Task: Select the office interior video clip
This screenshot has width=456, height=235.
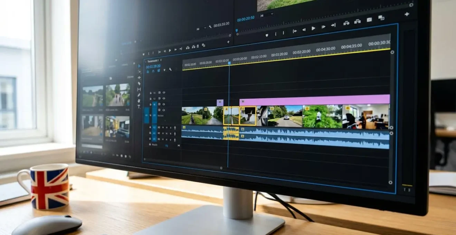Action: coord(366,117)
